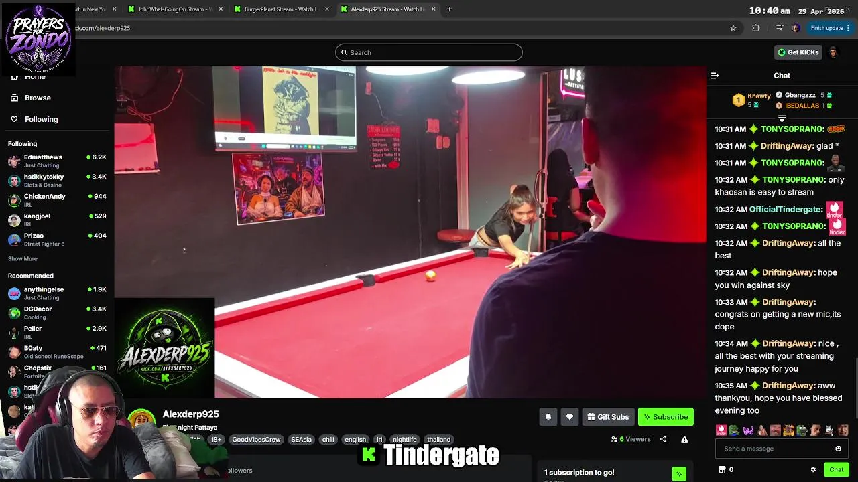Screen dimensions: 858x482
Task: Click the pool table video stream
Action: click(x=410, y=232)
